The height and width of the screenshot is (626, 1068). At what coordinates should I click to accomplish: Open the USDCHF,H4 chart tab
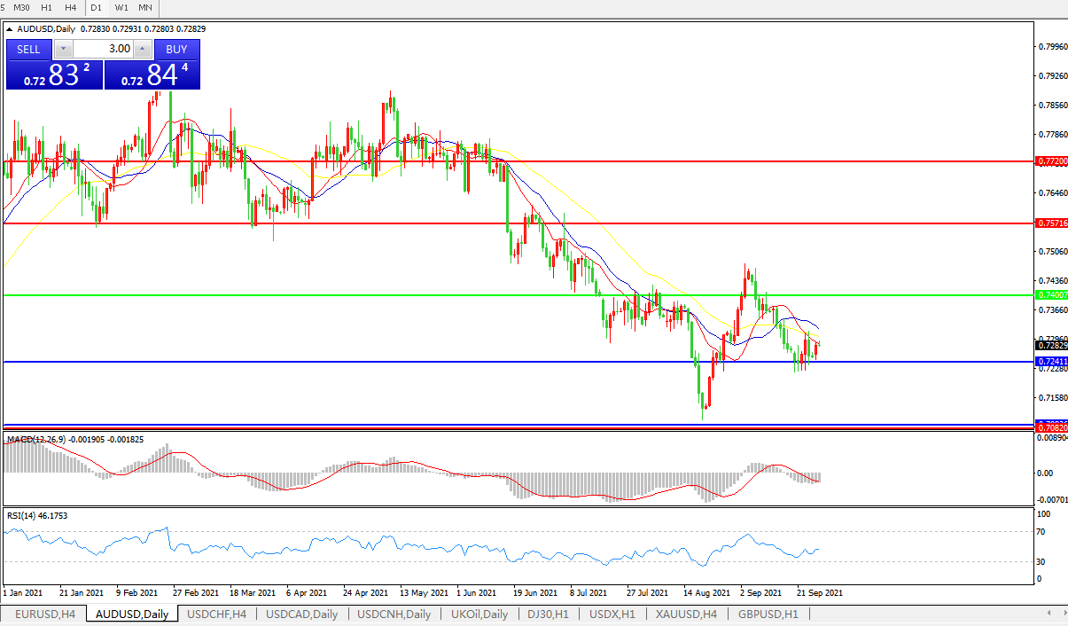[216, 614]
